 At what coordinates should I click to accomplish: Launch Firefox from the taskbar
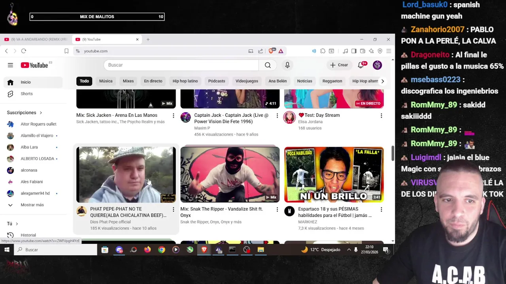pyautogui.click(x=147, y=250)
